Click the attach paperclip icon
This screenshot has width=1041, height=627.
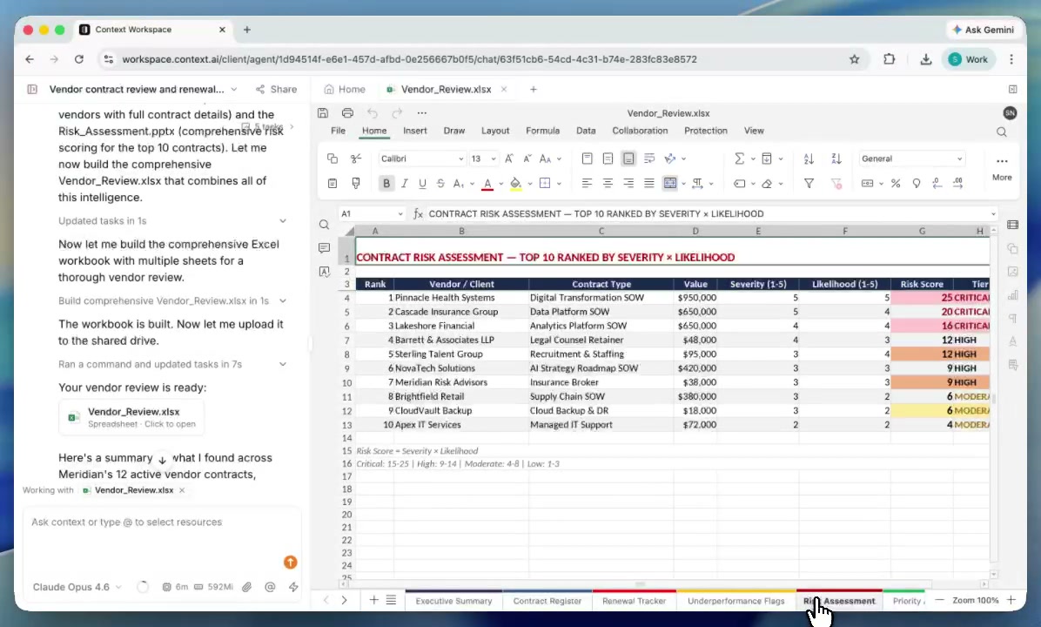point(246,586)
